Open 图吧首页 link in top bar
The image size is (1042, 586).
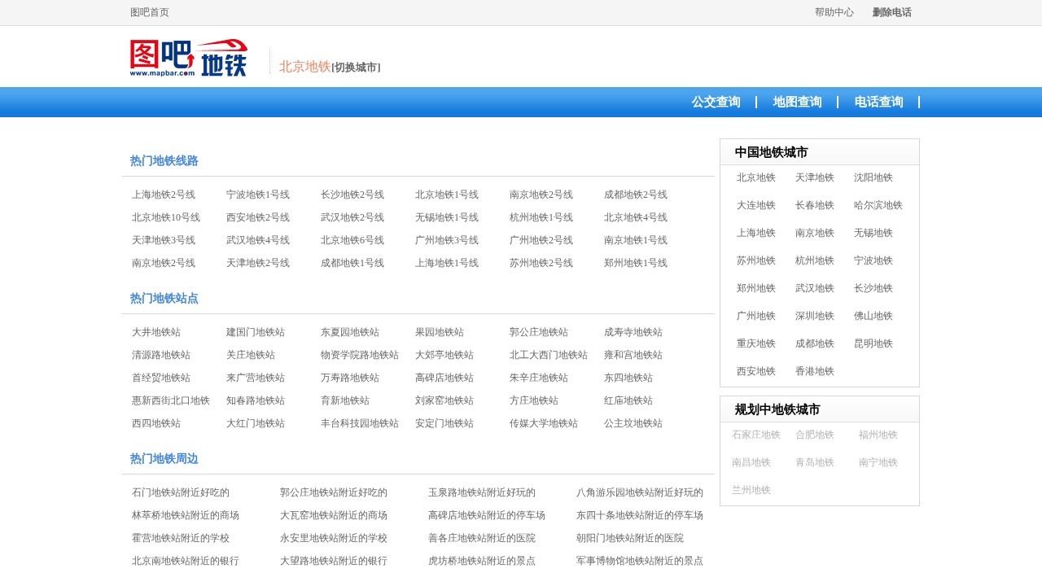150,12
